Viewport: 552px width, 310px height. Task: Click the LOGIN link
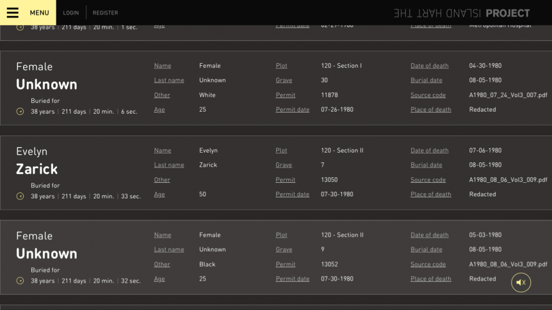pyautogui.click(x=71, y=13)
